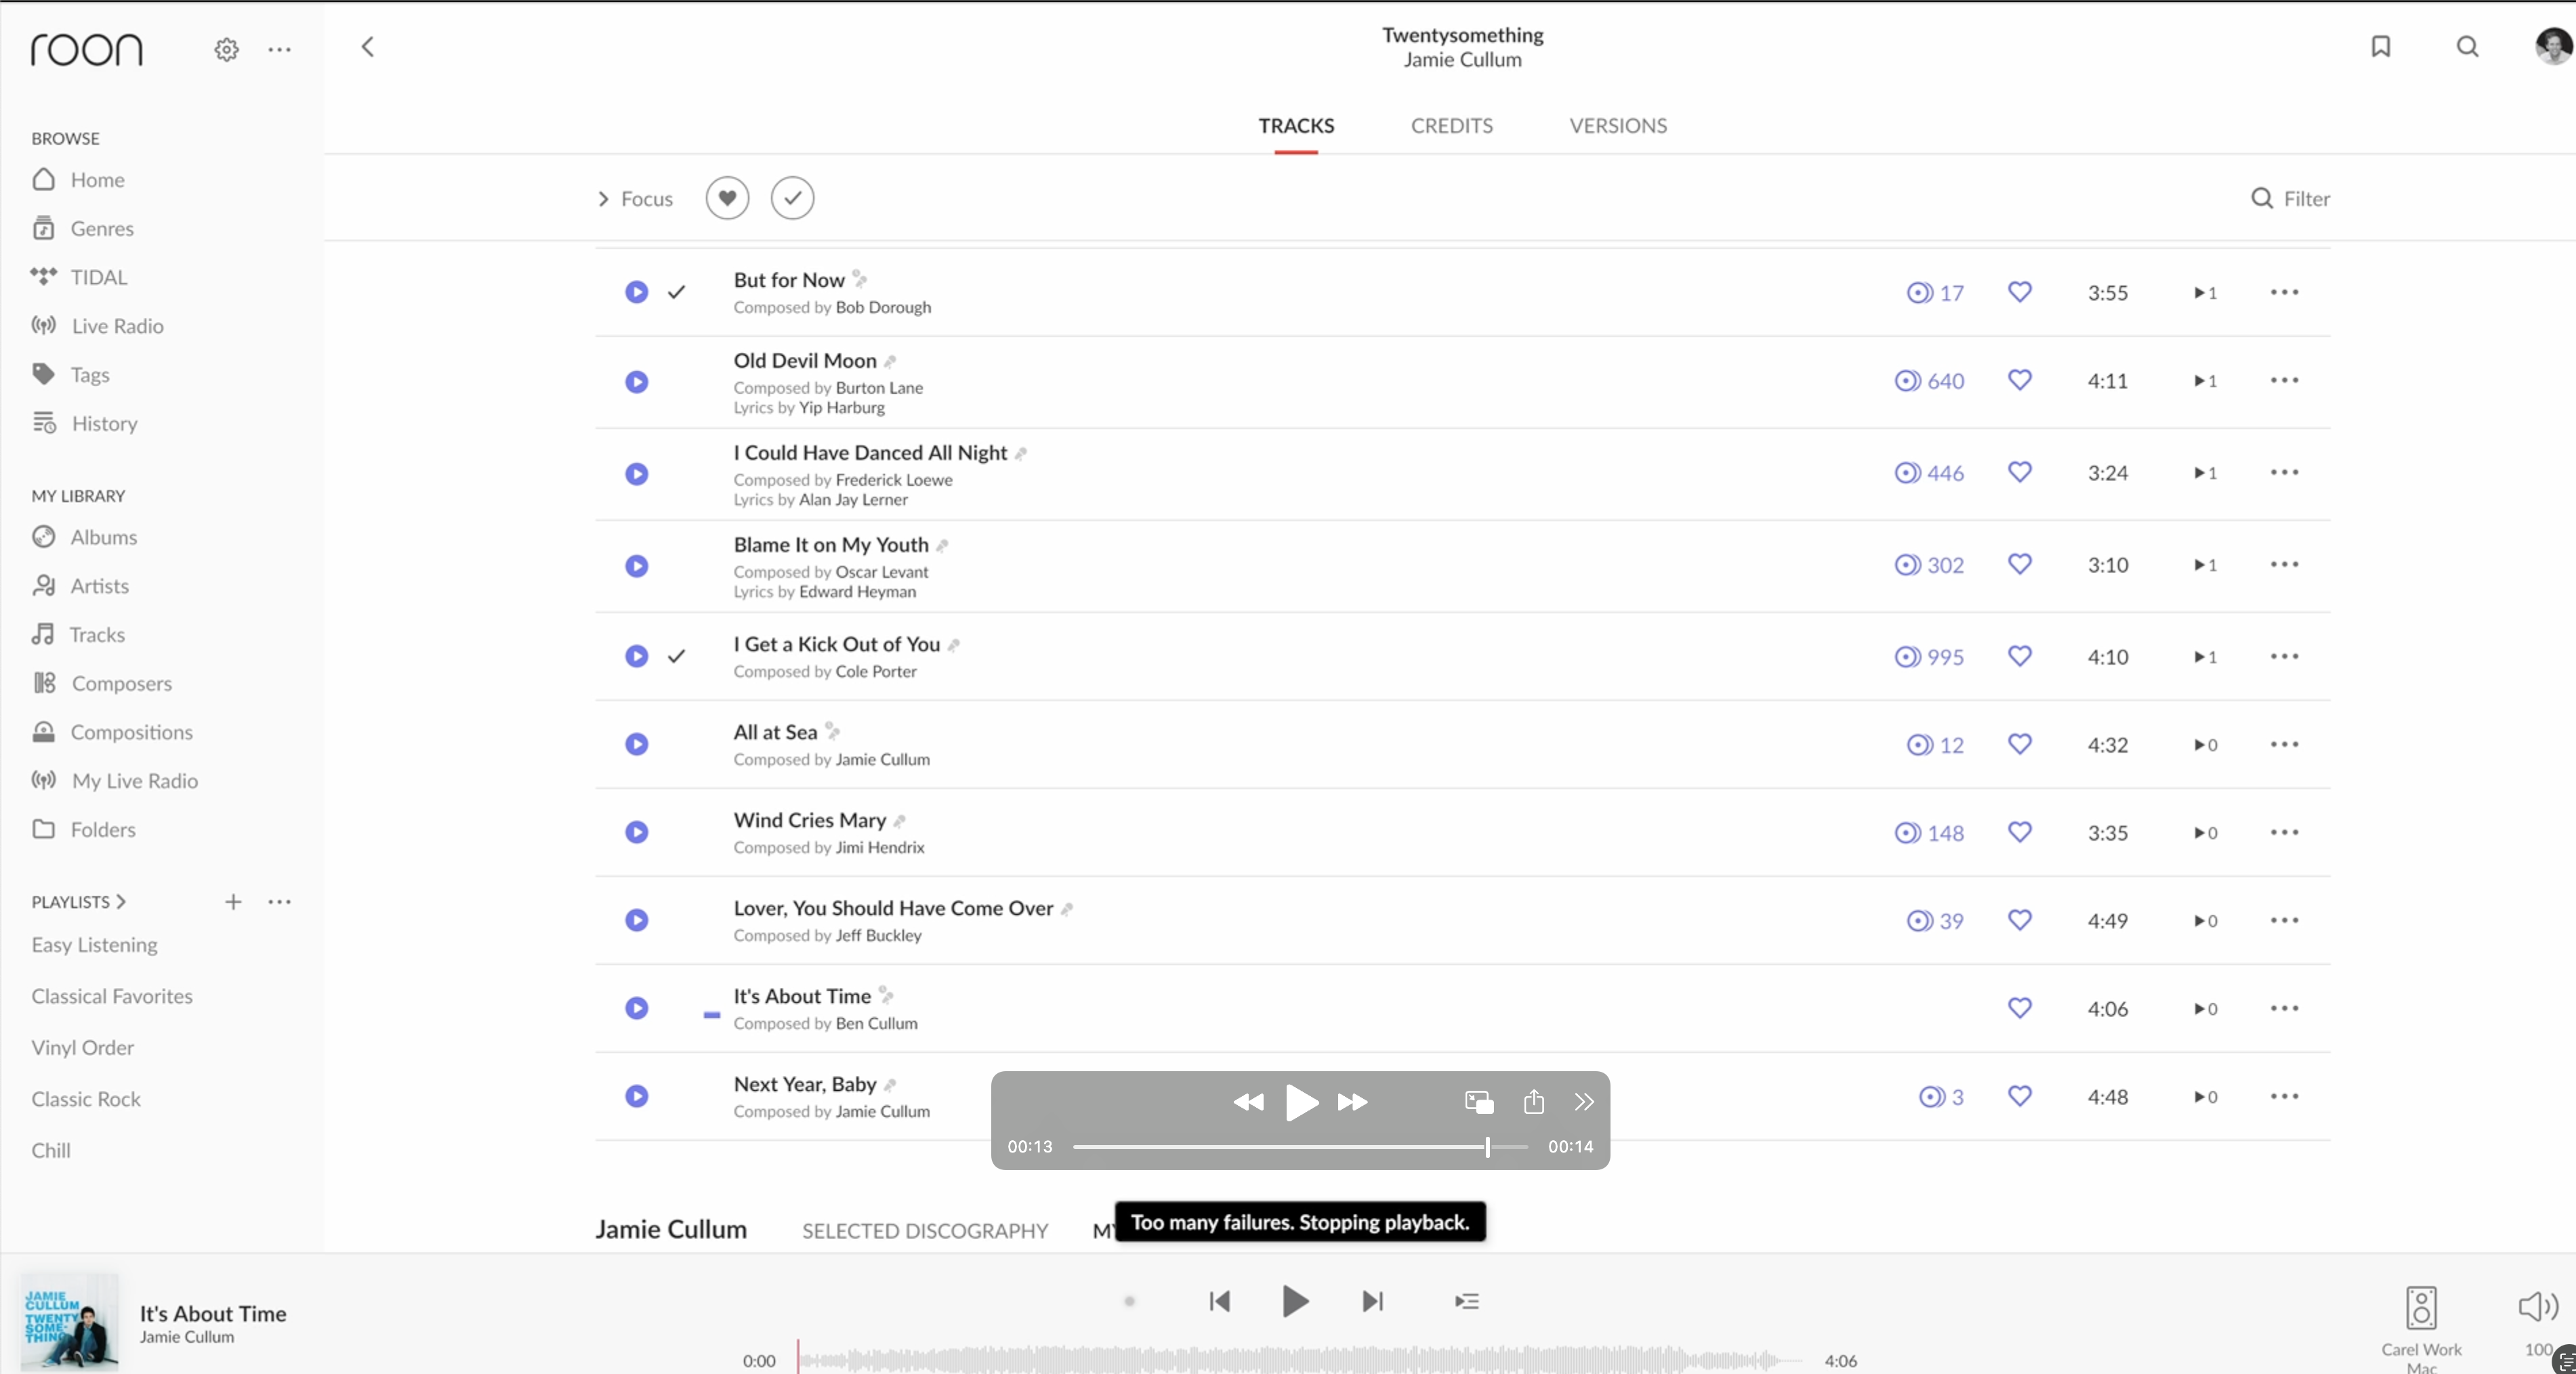2576x1374 pixels.
Task: Open the Carel Work Mac audio zone
Action: tap(2421, 1328)
